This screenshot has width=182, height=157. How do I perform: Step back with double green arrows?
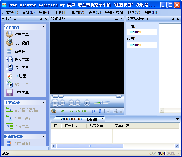[x=63, y=111]
